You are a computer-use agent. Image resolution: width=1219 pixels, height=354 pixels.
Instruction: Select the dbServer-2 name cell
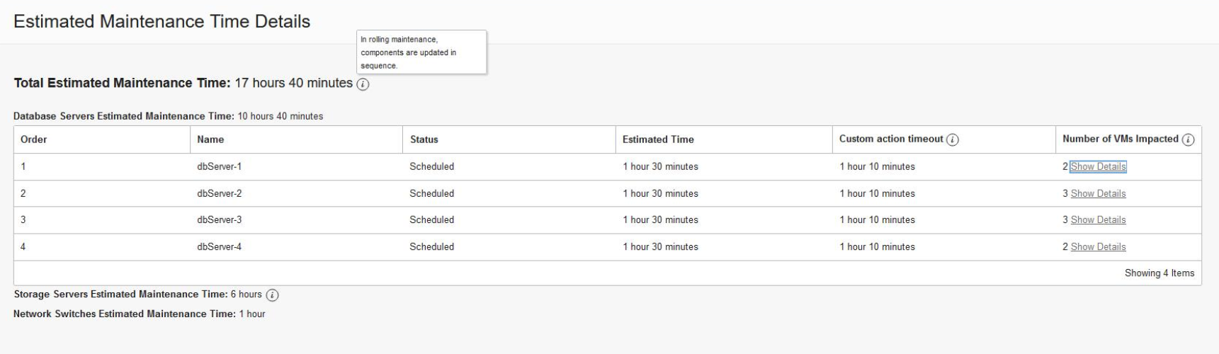click(x=219, y=194)
